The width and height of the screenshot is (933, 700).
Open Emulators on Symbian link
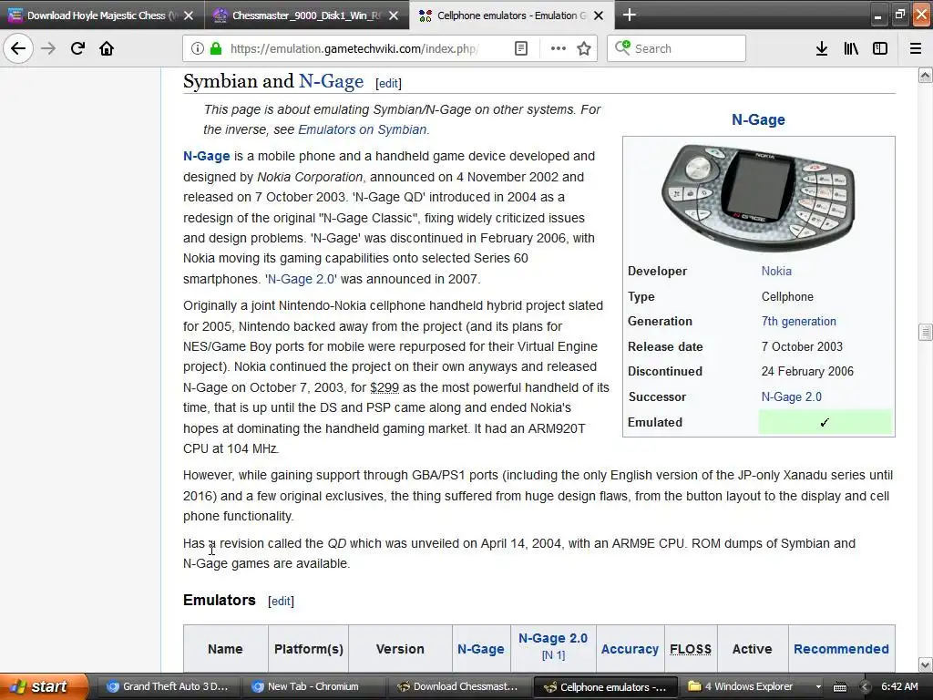point(362,129)
